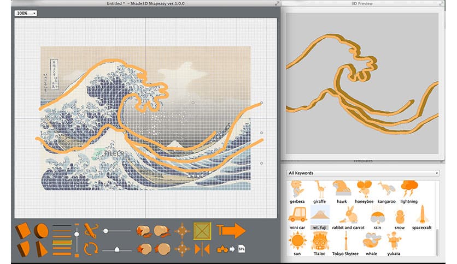Adjust the upper horizontal slider knob
457x264 pixels.
pyautogui.click(x=106, y=231)
